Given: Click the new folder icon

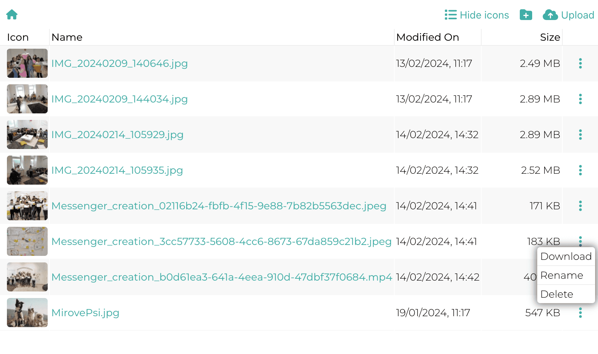Looking at the screenshot, I should point(526,15).
